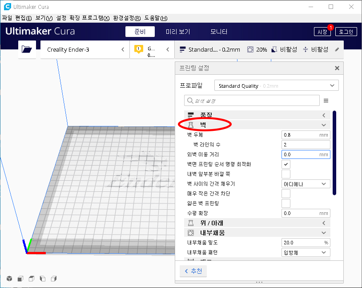Toggle 벽면 프린팅 순서 명령 최적화 checkbox

point(286,164)
